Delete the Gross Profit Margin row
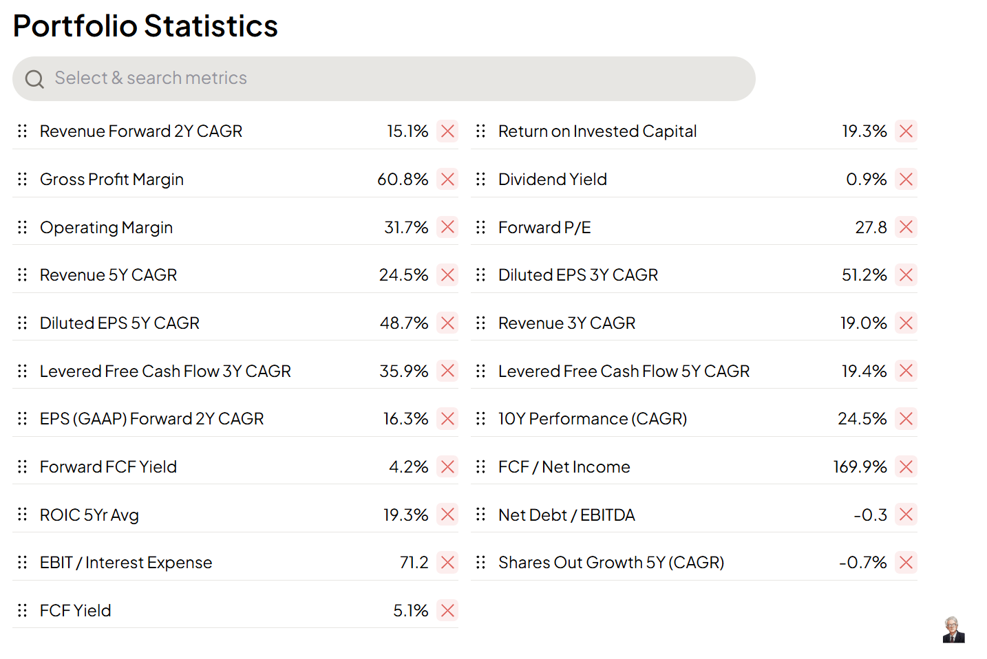Viewport: 987px width, 659px height. tap(447, 180)
